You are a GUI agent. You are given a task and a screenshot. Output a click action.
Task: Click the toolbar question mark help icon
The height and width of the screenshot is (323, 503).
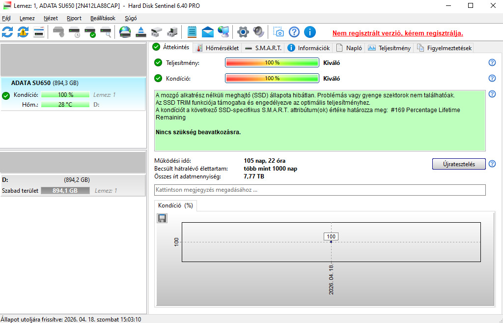click(294, 32)
